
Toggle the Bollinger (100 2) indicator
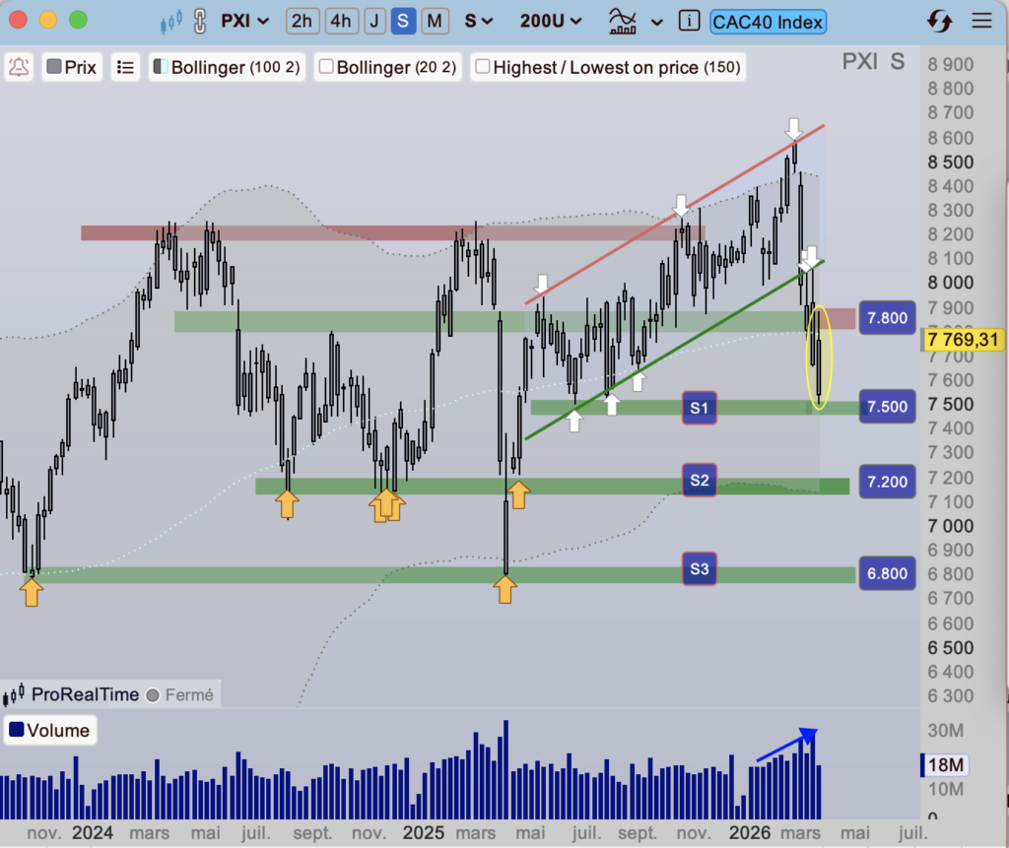click(160, 67)
